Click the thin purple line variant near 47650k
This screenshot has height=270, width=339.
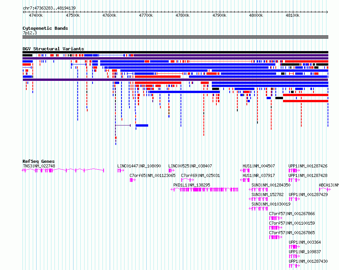[123, 125]
